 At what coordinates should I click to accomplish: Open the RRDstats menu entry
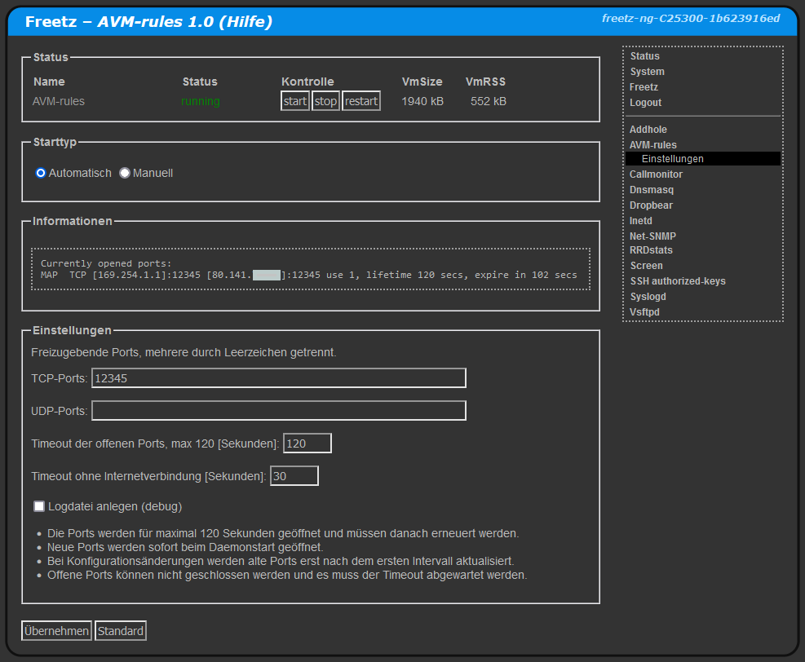pos(651,250)
